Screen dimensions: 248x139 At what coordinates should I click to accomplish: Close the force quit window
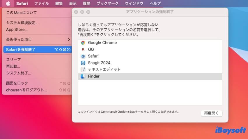[x=76, y=12]
